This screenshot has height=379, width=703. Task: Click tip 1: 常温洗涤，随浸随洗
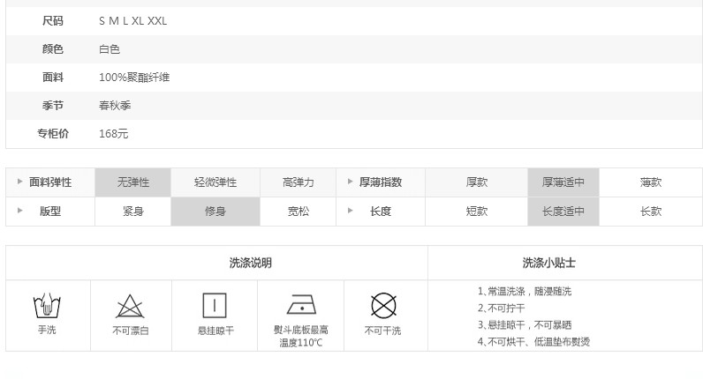(525, 291)
